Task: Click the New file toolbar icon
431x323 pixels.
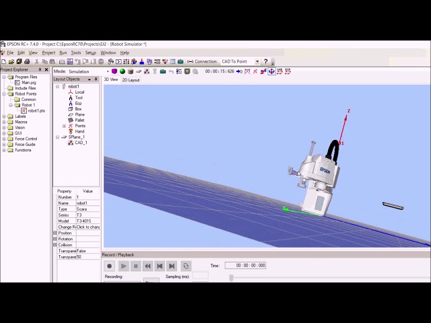Action: (3, 61)
